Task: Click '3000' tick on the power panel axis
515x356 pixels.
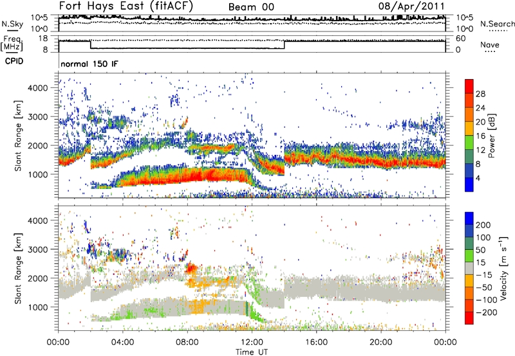Action: [x=37, y=117]
